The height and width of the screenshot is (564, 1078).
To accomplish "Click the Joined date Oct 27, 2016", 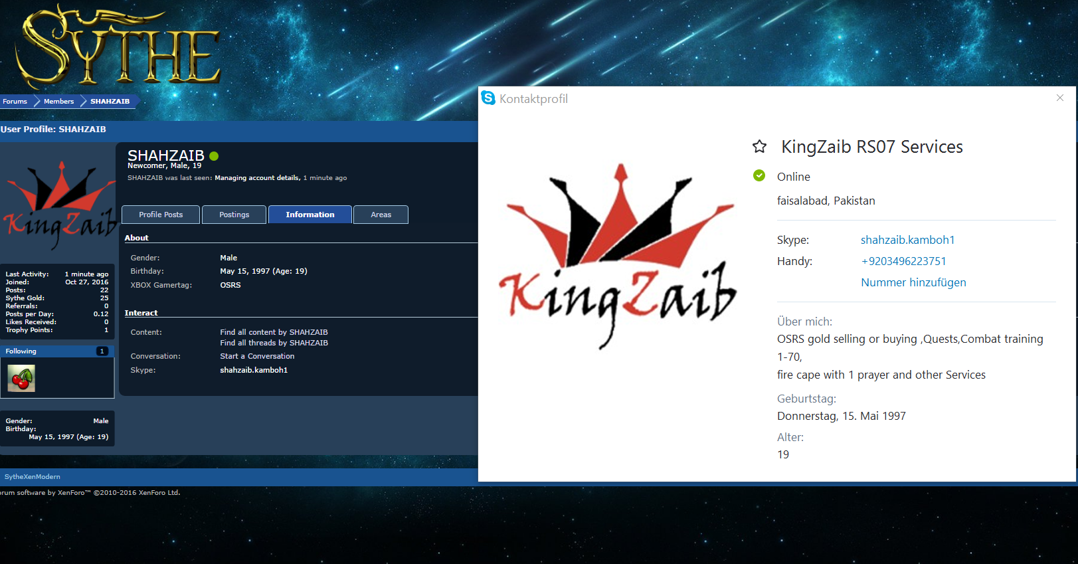I will pos(86,282).
